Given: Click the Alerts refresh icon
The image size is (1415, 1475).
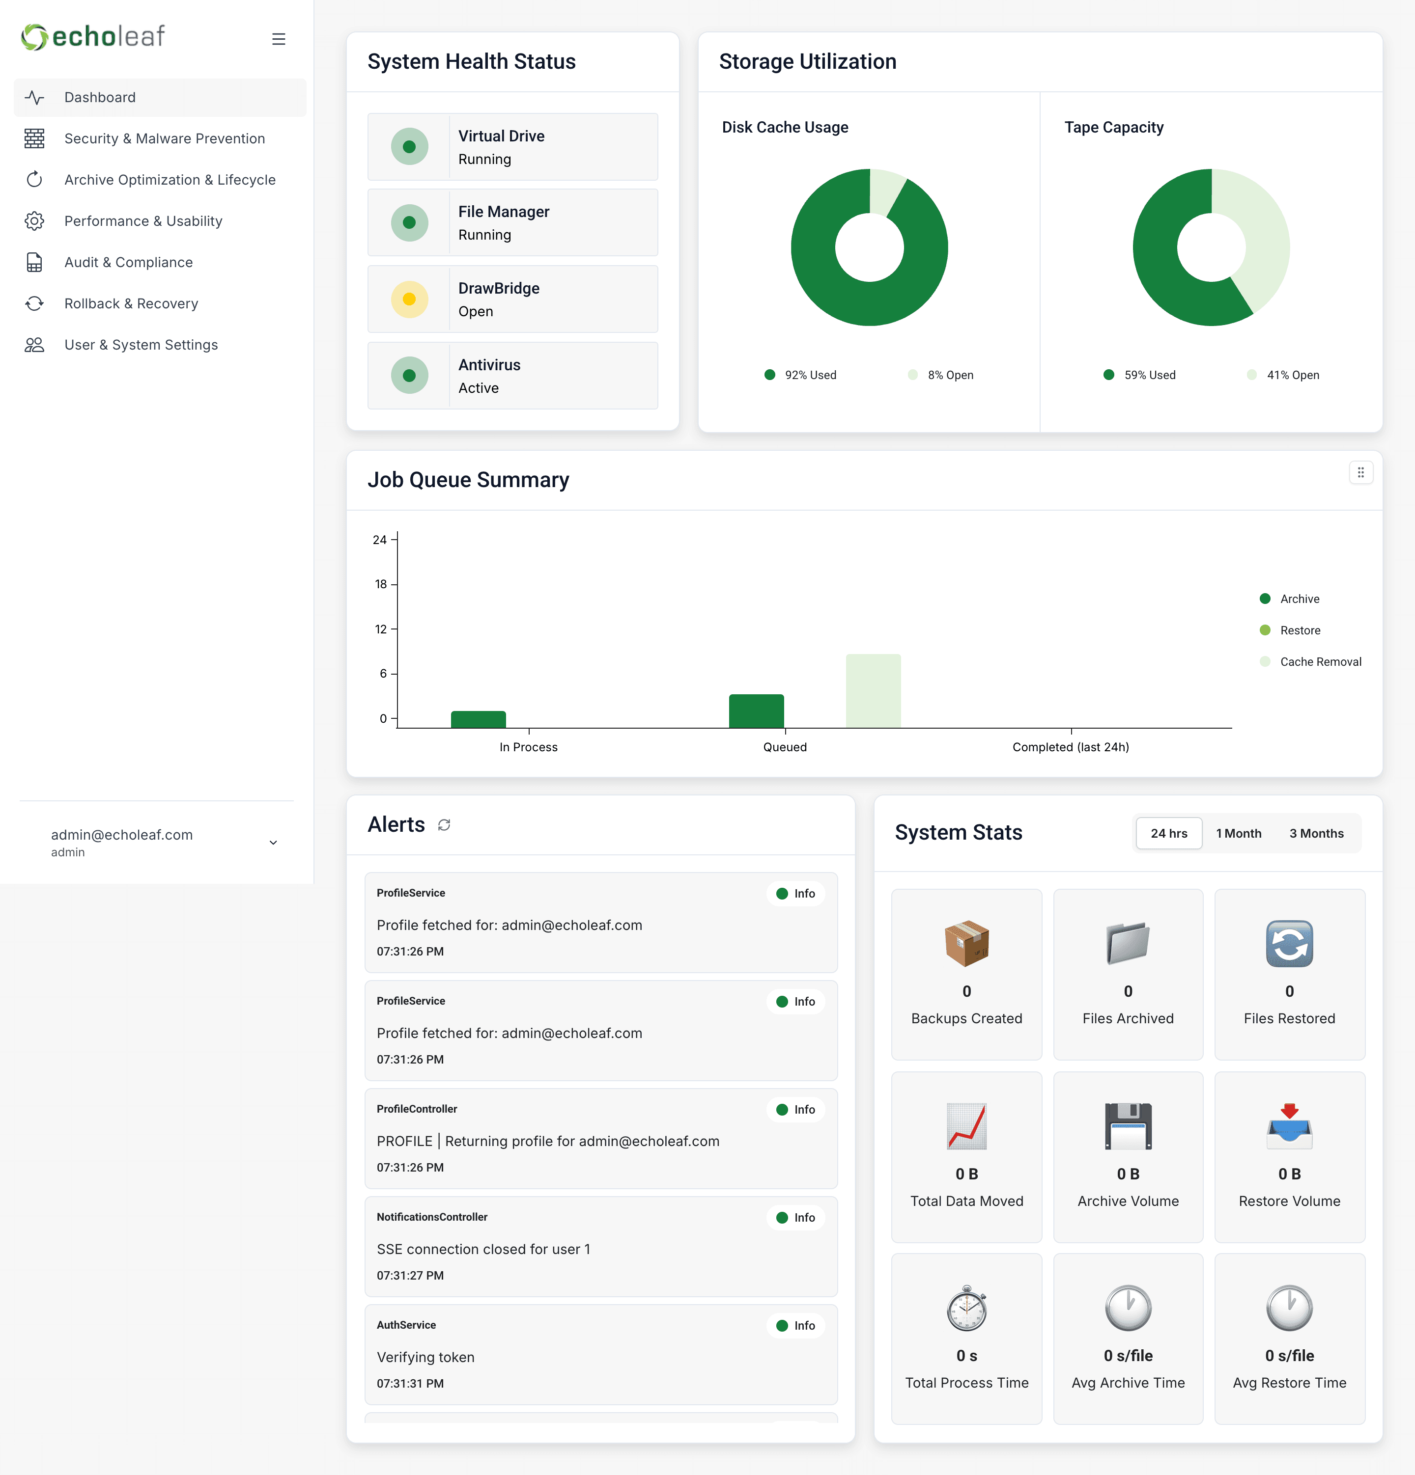Looking at the screenshot, I should pyautogui.click(x=444, y=825).
